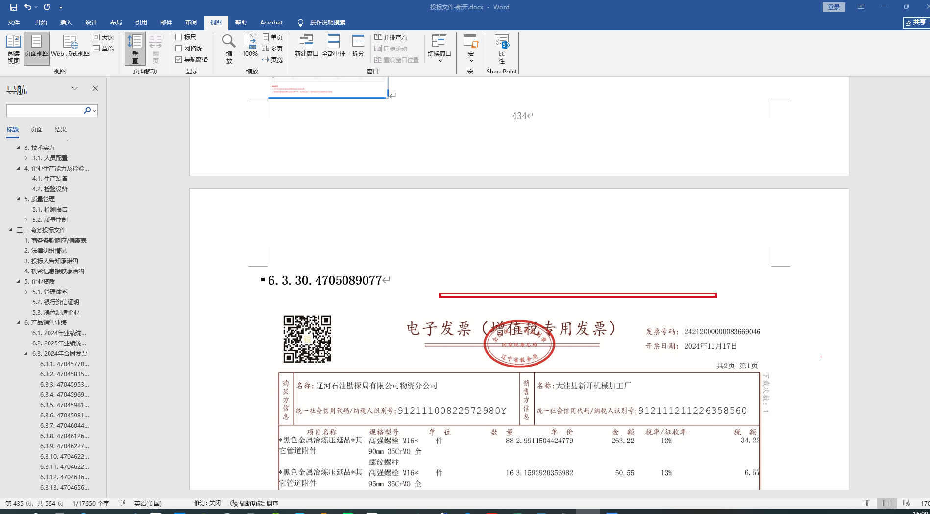Select Print Layout page view
This screenshot has width=930, height=514.
pos(37,49)
